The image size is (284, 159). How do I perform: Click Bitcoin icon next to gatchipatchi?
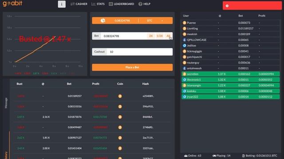(185, 57)
